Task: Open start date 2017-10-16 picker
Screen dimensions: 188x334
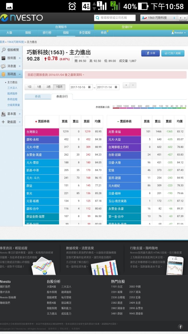Action: click(81, 87)
